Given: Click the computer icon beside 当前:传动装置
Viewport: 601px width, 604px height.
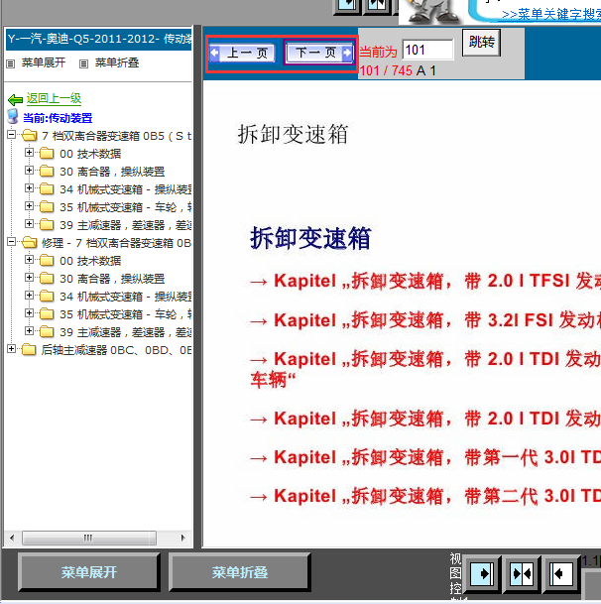Looking at the screenshot, I should click(x=13, y=116).
